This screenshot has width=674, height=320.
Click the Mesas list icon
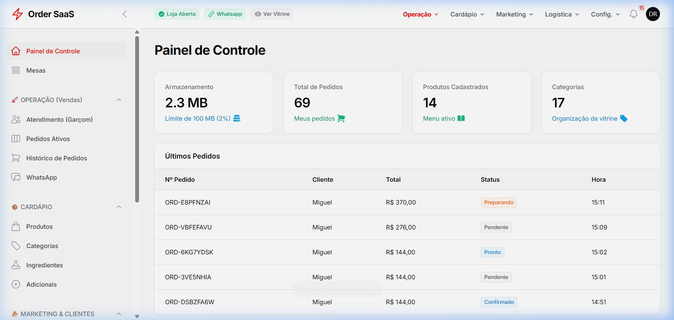coord(16,70)
